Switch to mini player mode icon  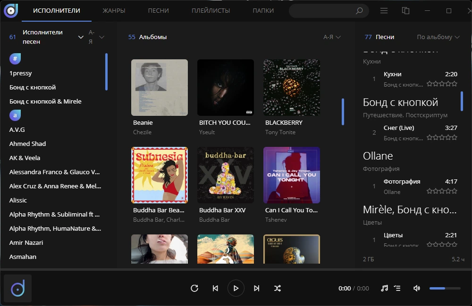click(x=405, y=11)
